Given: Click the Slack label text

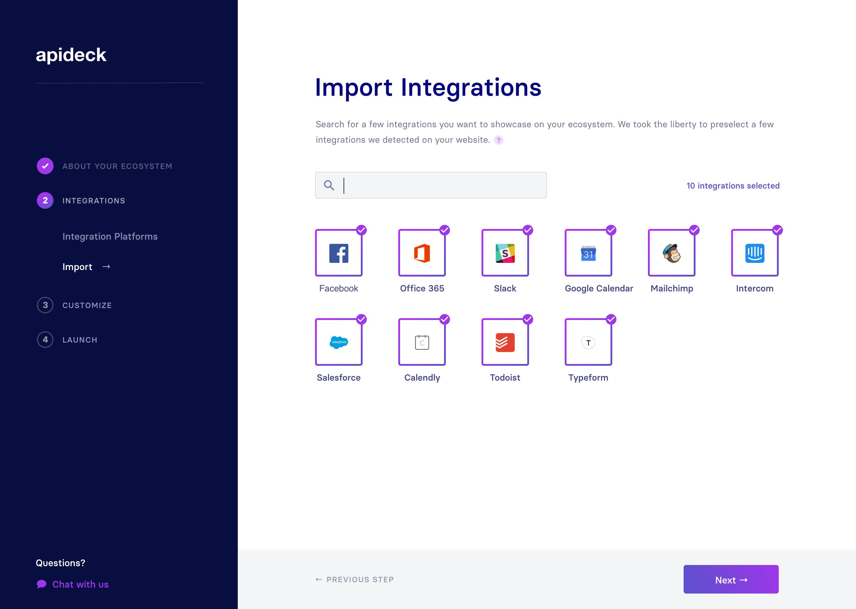Looking at the screenshot, I should pyautogui.click(x=505, y=288).
